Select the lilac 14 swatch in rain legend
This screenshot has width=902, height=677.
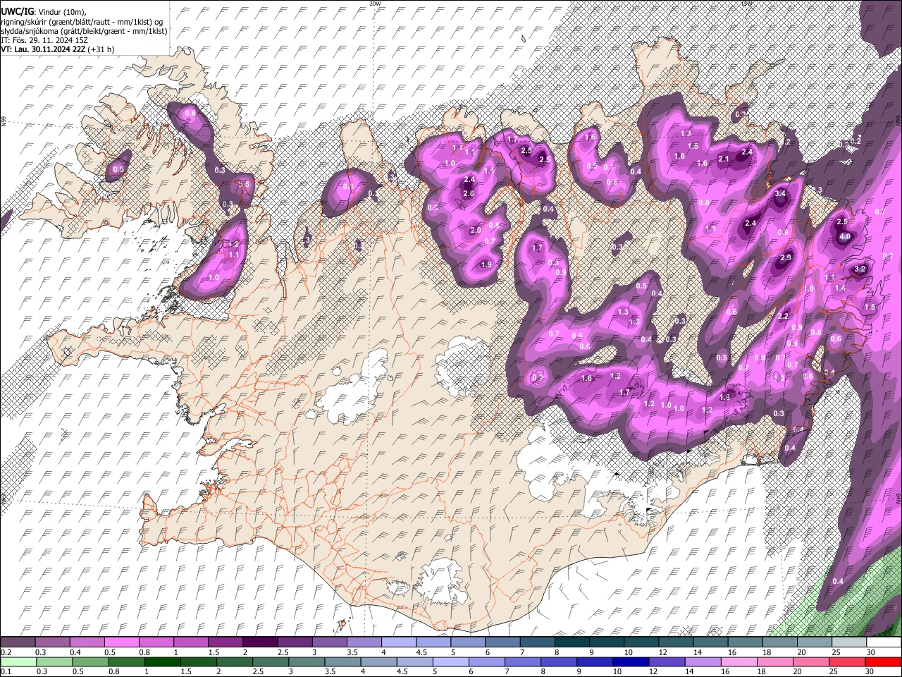(x=703, y=662)
